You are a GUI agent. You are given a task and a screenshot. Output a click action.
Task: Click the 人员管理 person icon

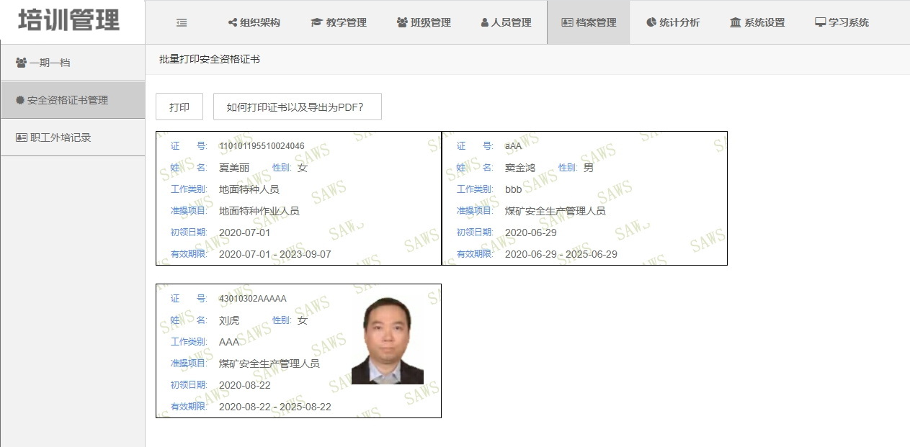(485, 22)
